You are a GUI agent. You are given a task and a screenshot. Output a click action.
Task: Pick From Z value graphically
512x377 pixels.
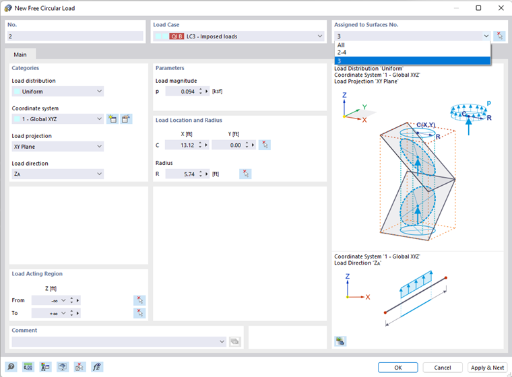pos(139,300)
